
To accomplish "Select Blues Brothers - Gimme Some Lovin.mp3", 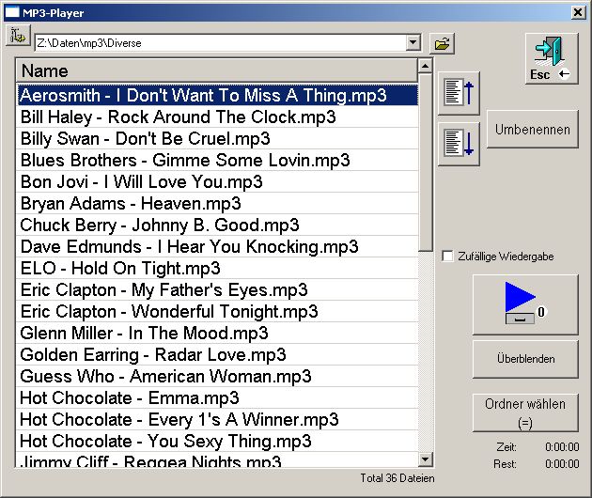I will 217,160.
